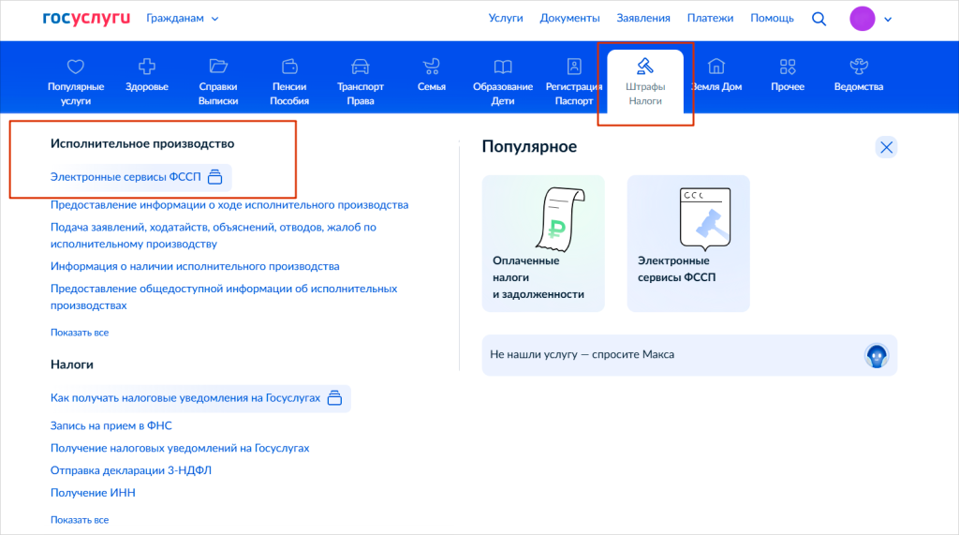Open Образование Дети book icon

pos(503,67)
